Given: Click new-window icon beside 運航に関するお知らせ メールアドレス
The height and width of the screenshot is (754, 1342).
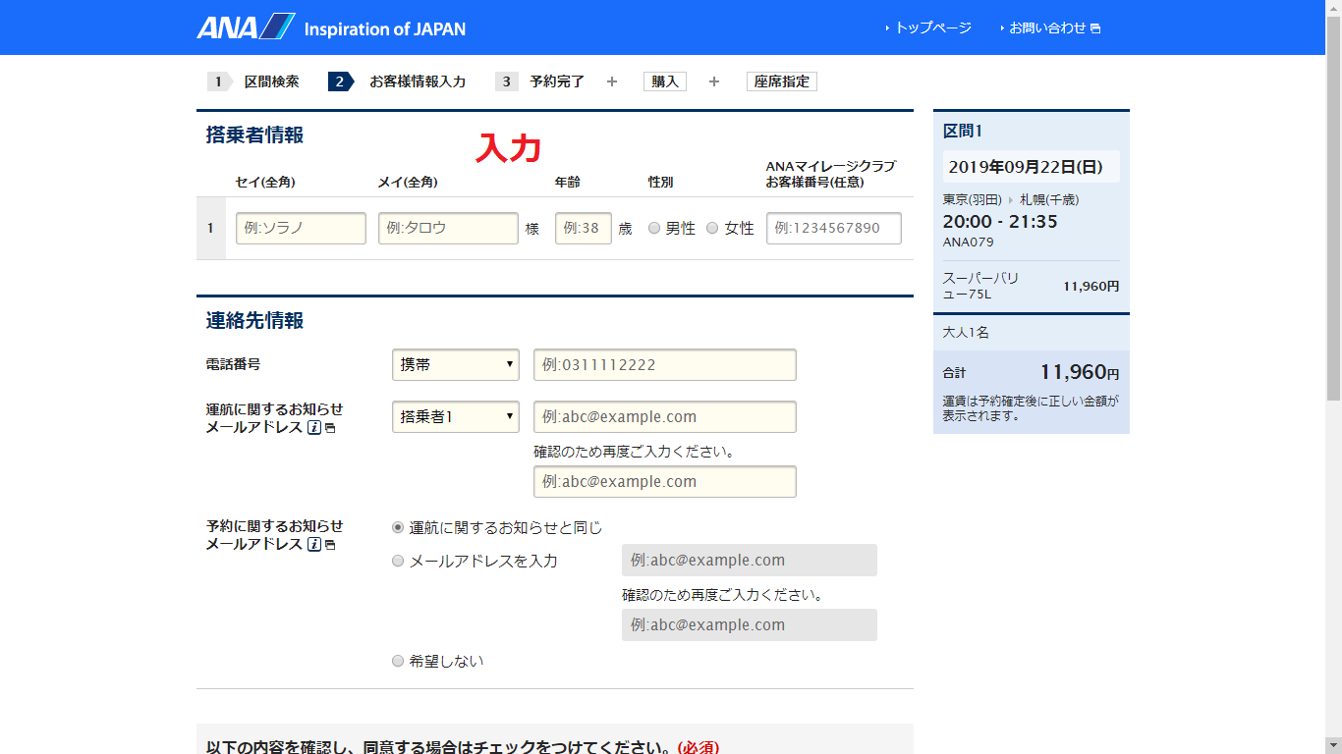Looking at the screenshot, I should click(330, 429).
